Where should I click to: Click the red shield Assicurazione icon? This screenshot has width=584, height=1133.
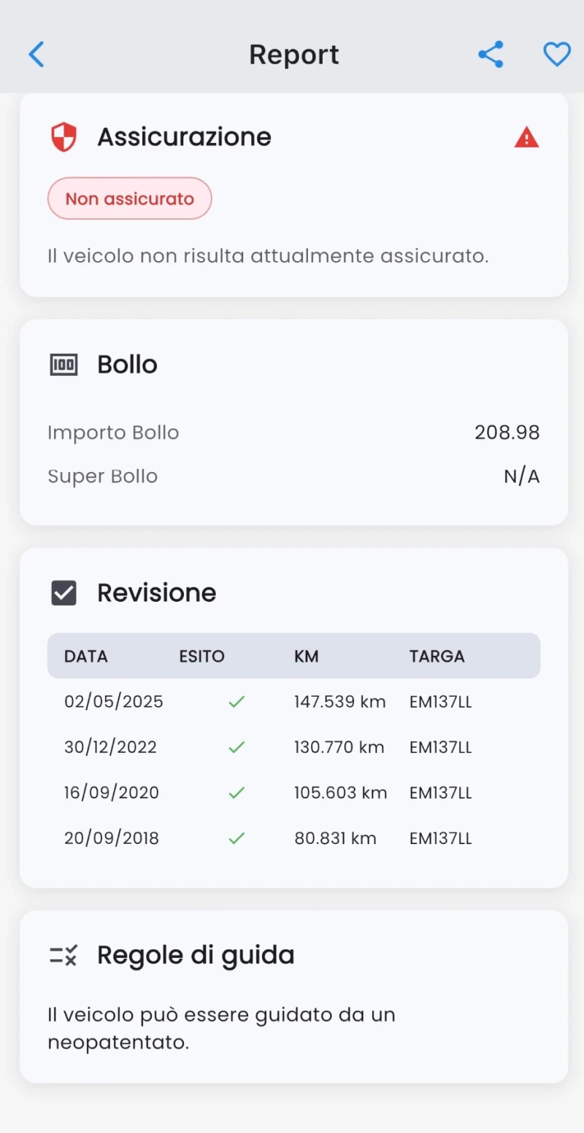pyautogui.click(x=64, y=137)
